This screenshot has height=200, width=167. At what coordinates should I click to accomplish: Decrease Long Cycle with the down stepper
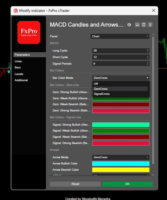coord(148,52)
